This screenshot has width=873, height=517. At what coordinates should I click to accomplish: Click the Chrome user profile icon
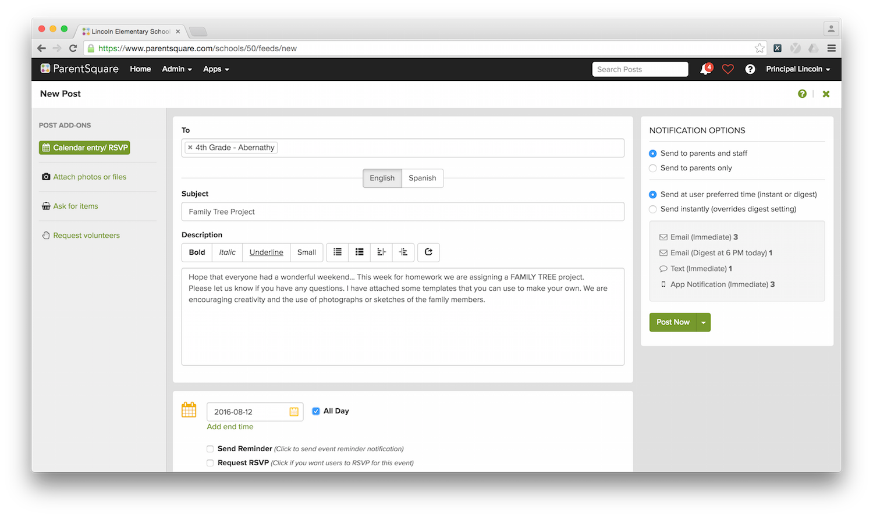click(831, 28)
